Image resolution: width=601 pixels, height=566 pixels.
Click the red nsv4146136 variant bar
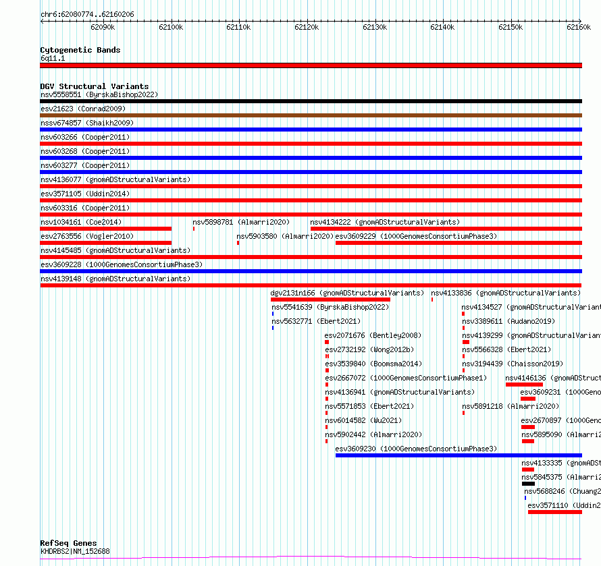click(524, 385)
